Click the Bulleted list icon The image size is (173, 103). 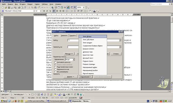tap(75, 11)
